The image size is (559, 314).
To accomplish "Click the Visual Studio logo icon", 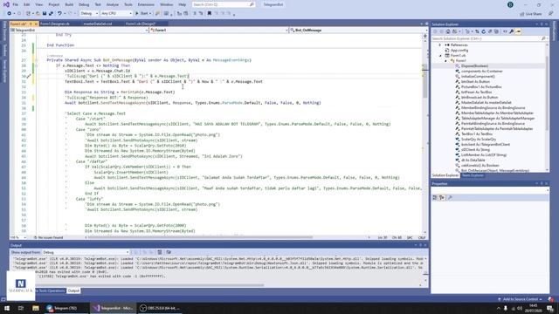I will [x=6, y=4].
